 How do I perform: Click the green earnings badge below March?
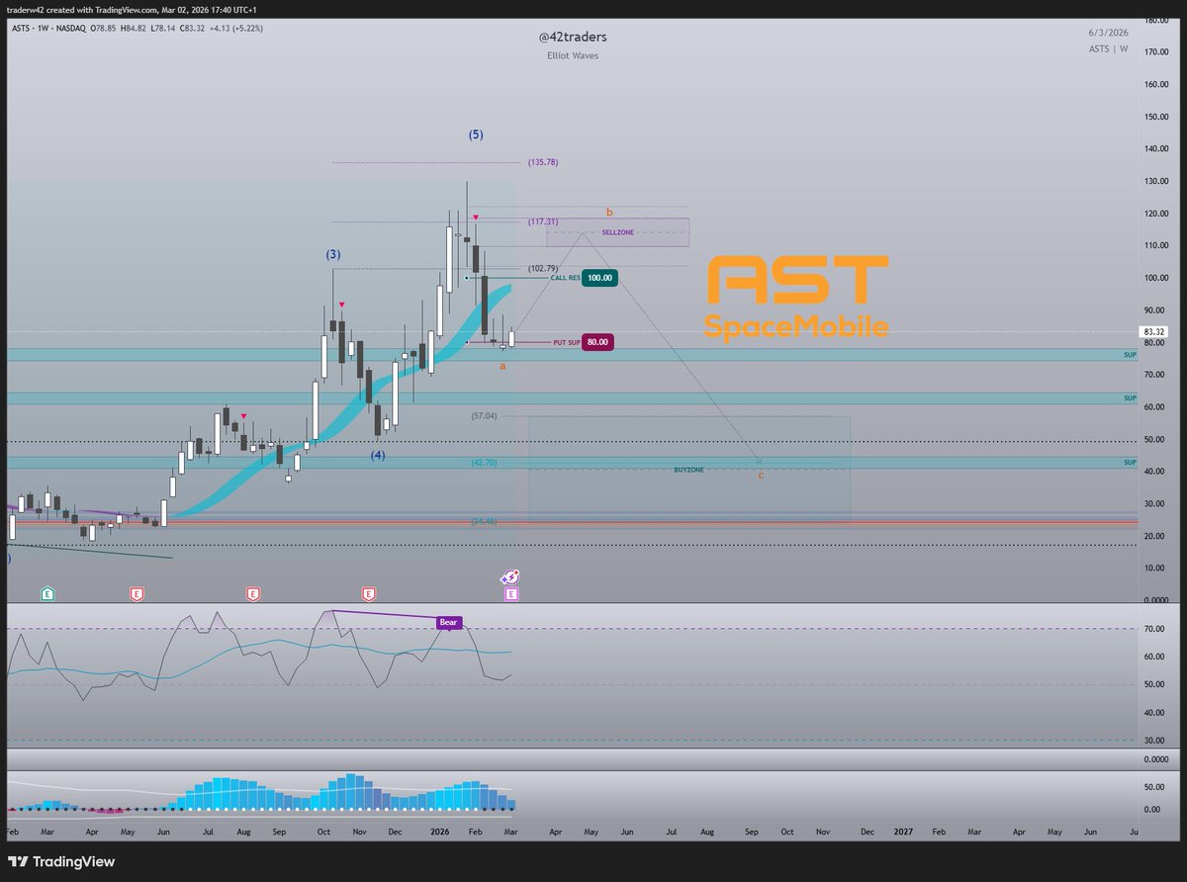pos(46,593)
